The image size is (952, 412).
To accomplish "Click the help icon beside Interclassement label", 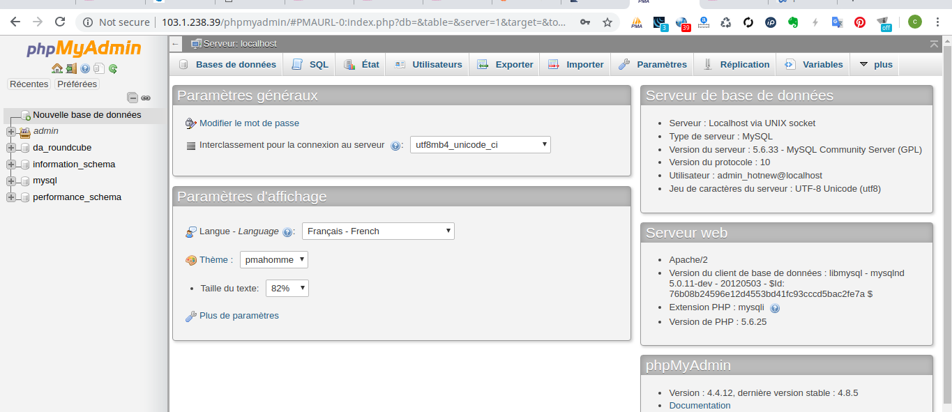I will coord(395,146).
